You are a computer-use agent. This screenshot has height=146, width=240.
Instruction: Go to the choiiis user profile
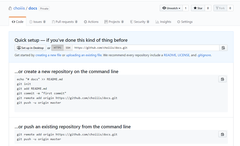coord(19,8)
